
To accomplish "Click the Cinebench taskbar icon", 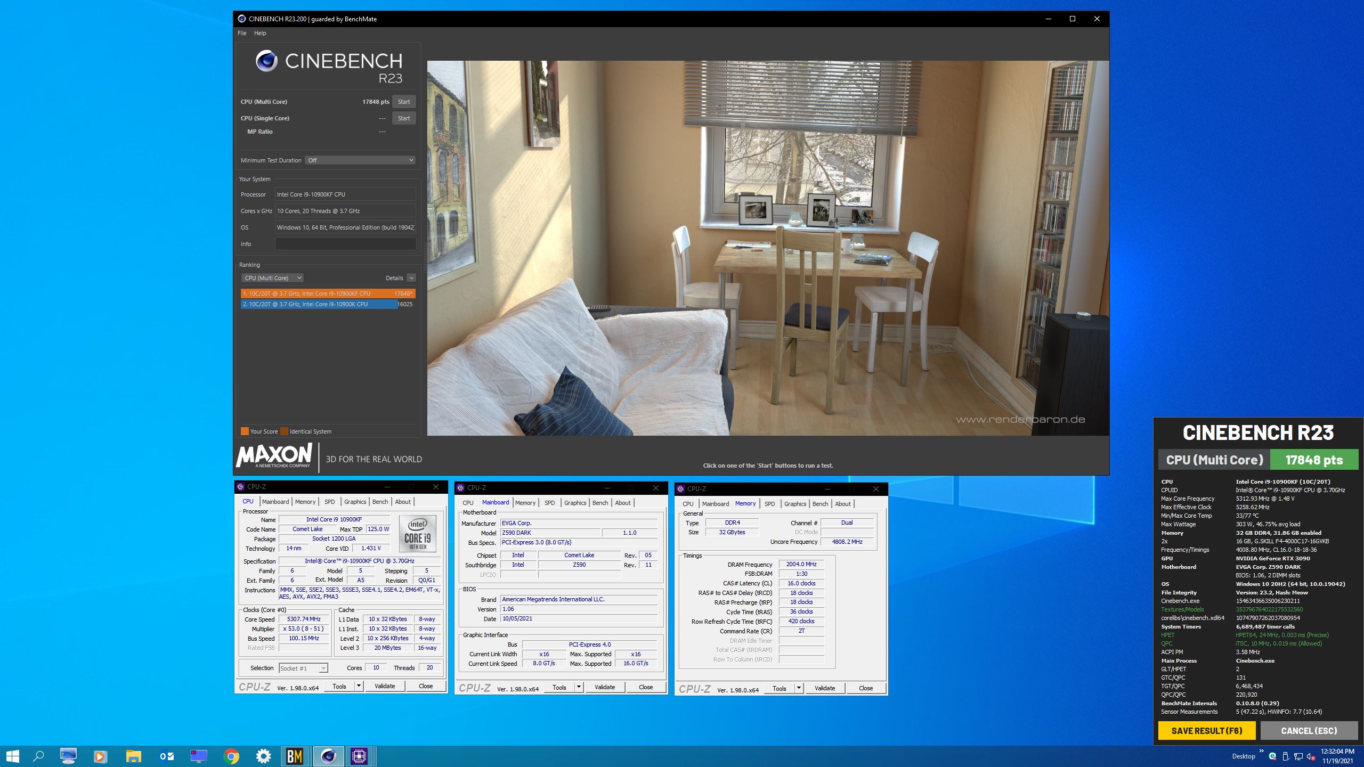I will pyautogui.click(x=328, y=756).
